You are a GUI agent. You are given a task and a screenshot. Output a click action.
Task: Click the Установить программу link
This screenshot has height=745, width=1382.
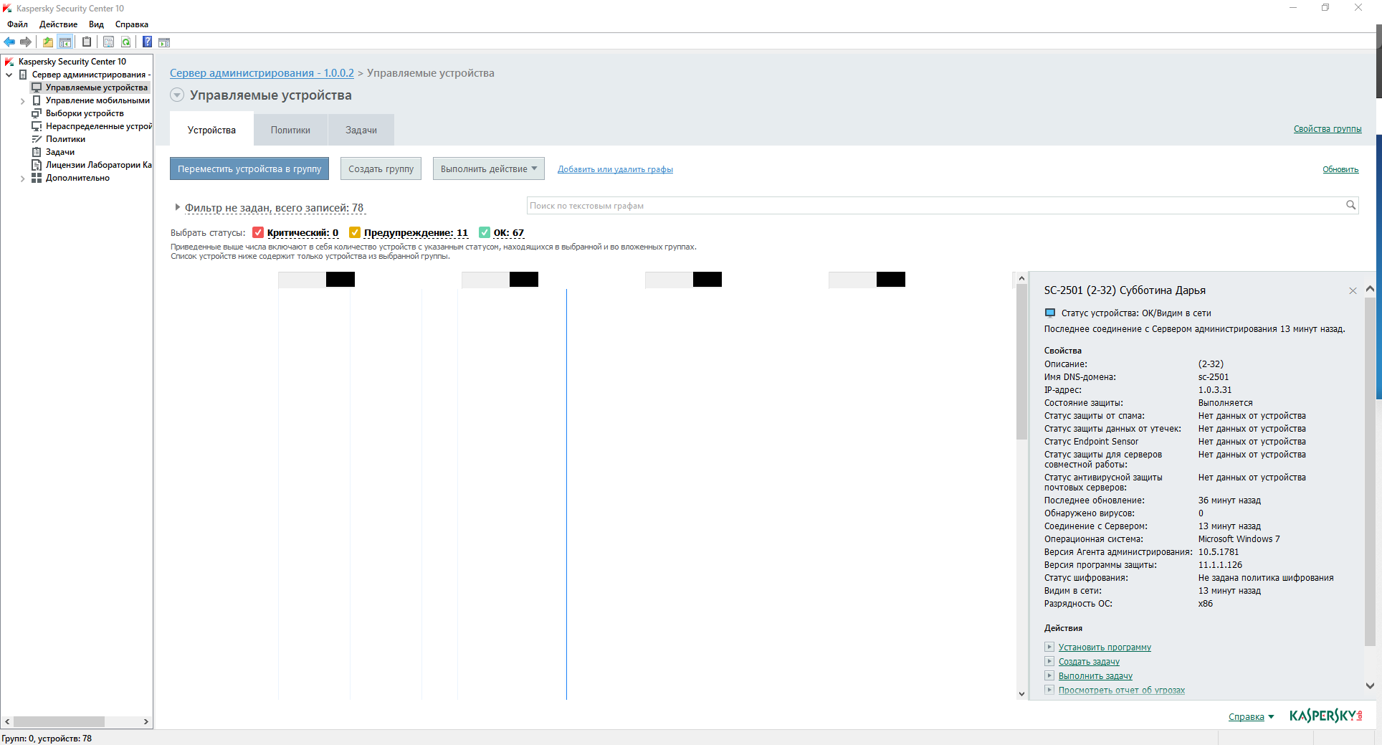pos(1105,647)
